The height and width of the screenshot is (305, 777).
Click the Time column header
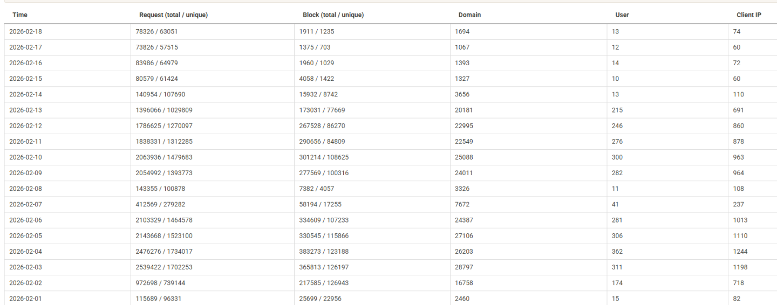click(x=20, y=15)
